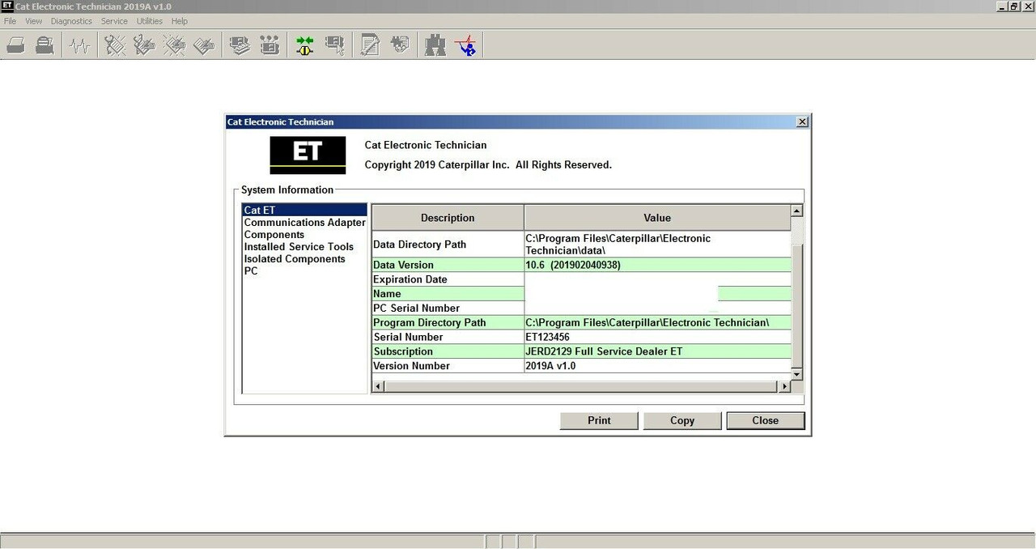Click the ET application icon in title bar
1036x549 pixels.
click(x=7, y=6)
